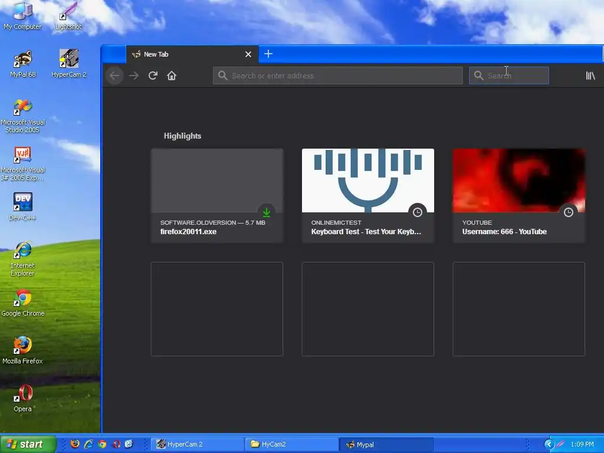The image size is (604, 453).
Task: Select Microsoft Visual Studio 2005 icon
Action: coord(23,116)
